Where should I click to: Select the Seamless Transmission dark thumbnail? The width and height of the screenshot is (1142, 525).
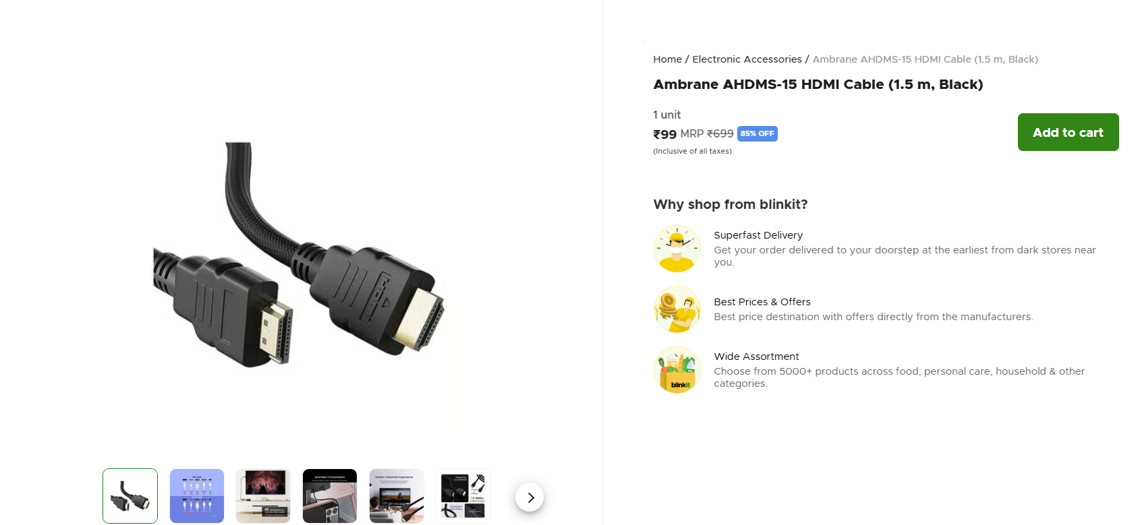click(330, 496)
